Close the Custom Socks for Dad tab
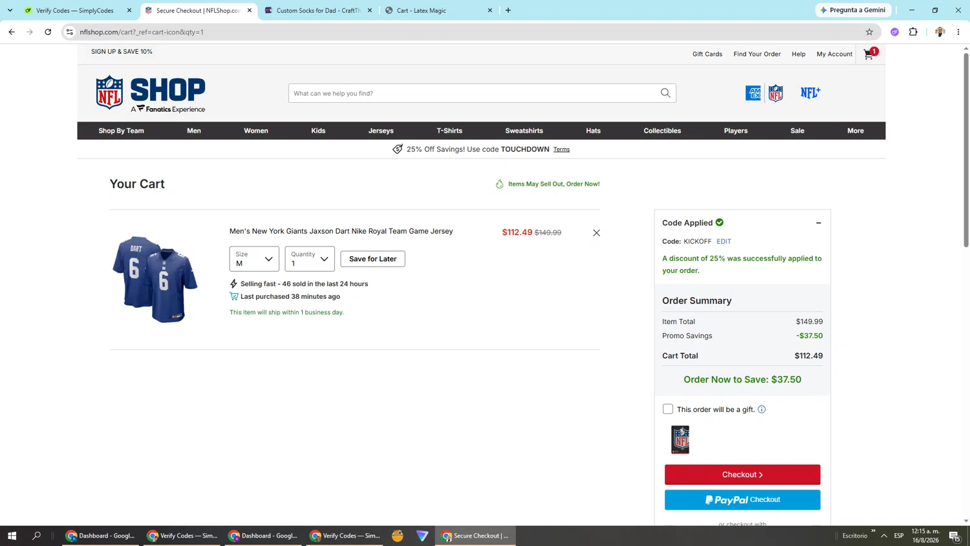The width and height of the screenshot is (970, 546). pyautogui.click(x=370, y=10)
